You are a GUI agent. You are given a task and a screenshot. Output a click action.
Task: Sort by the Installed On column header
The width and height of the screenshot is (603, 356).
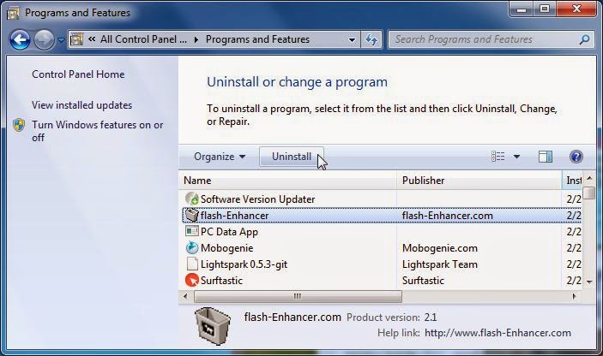(x=572, y=181)
